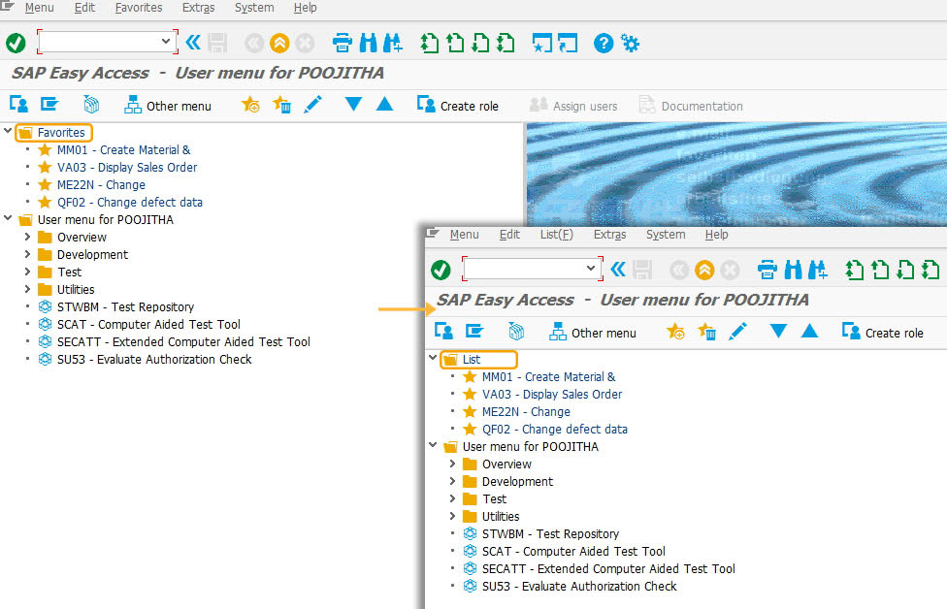The image size is (947, 609).
Task: Click the green Enter checkmark in back window
Action: pos(16,43)
